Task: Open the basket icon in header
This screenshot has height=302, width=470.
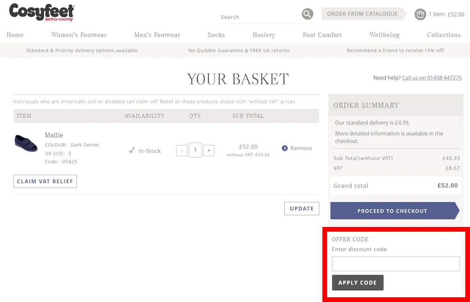Action: 420,14
